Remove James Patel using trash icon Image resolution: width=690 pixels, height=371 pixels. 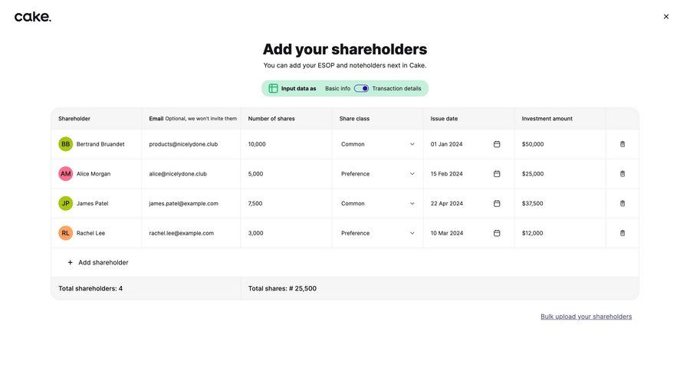623,204
